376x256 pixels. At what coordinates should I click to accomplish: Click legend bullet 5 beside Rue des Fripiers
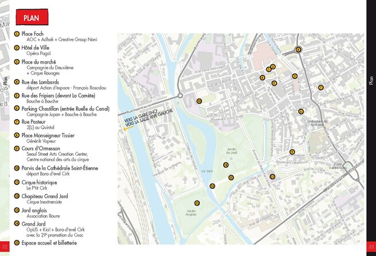[x=17, y=96]
